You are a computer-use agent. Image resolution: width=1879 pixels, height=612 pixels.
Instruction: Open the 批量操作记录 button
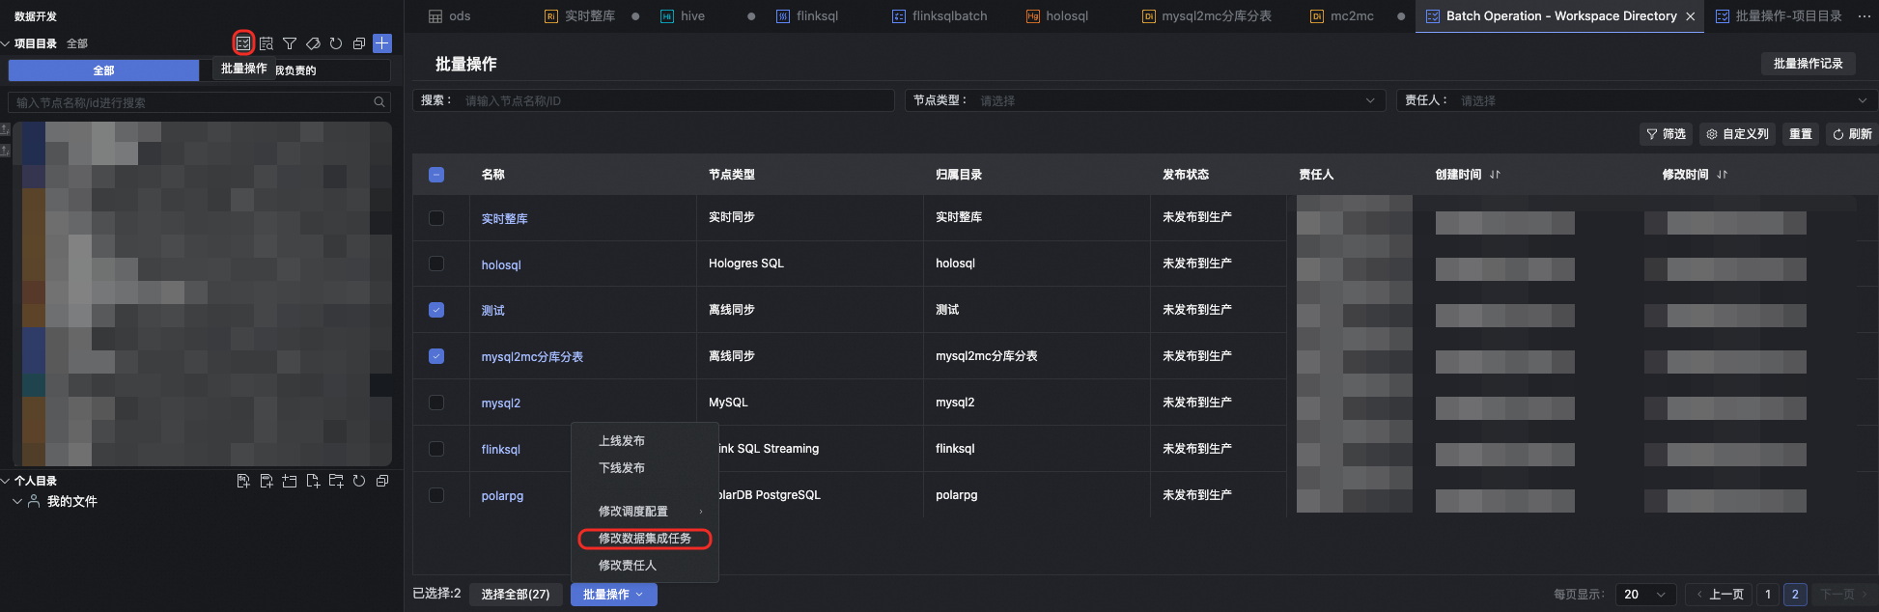point(1809,64)
